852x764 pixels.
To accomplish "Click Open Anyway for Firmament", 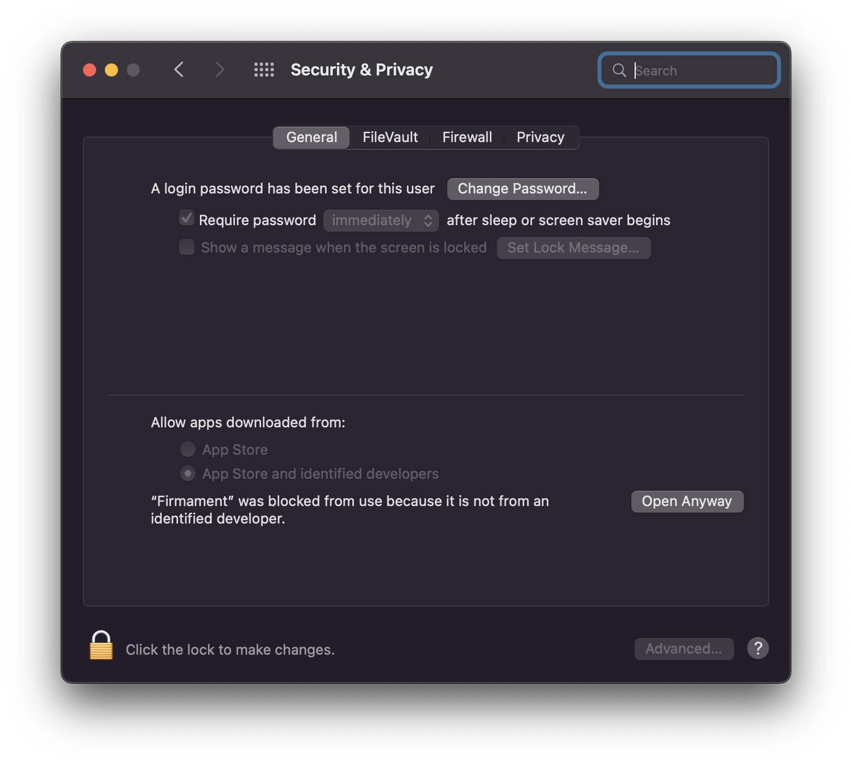I will pos(687,501).
